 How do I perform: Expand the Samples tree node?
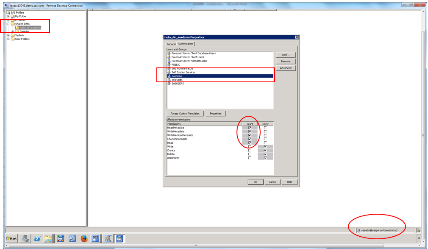pos(13,31)
